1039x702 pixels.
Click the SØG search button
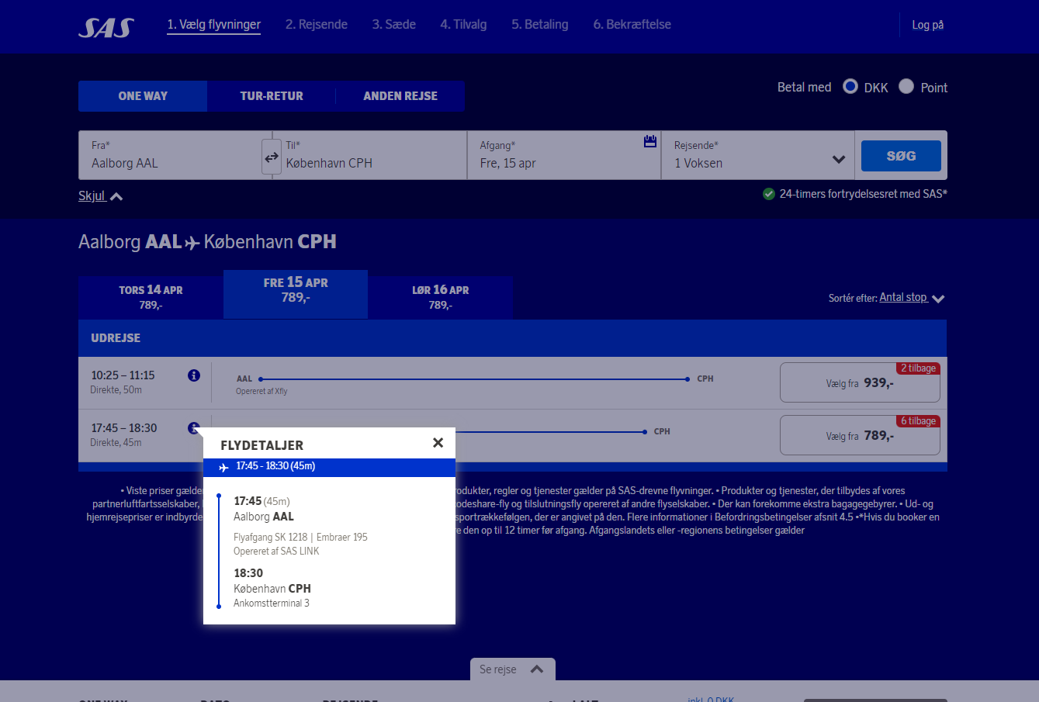pyautogui.click(x=901, y=156)
